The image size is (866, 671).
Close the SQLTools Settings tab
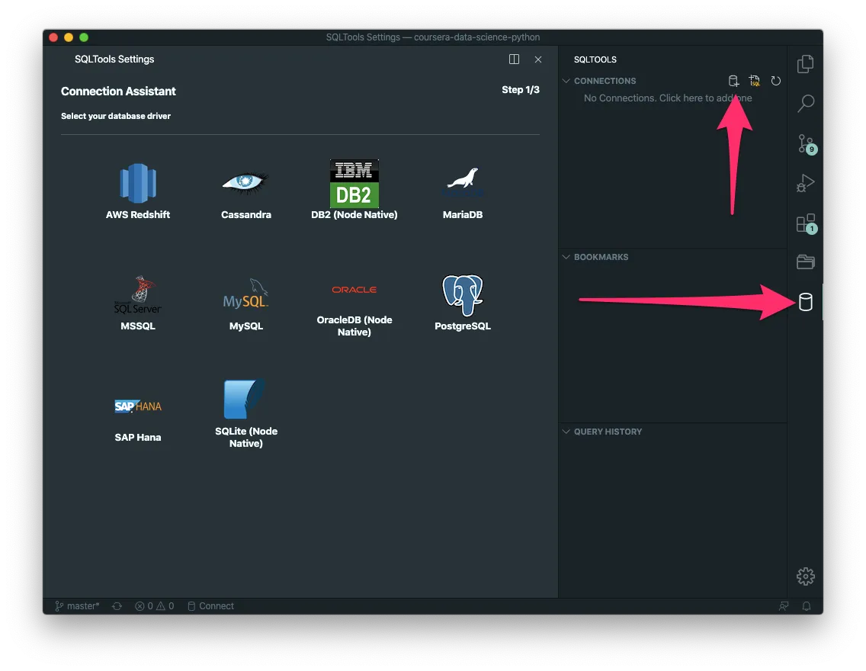click(538, 59)
